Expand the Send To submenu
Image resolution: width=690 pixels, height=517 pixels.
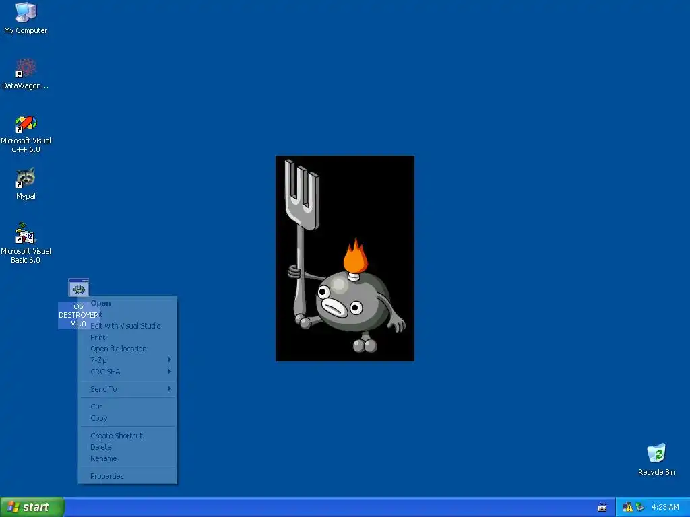[x=127, y=389]
